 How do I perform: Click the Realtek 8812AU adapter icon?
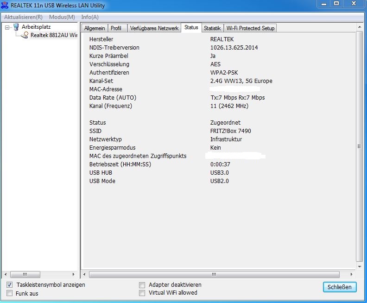(25, 35)
